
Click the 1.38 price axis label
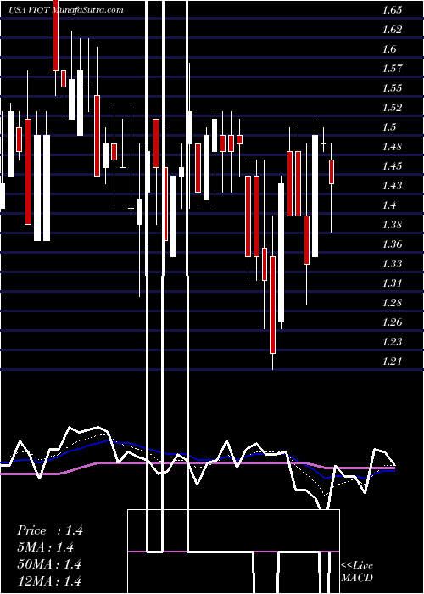pyautogui.click(x=392, y=225)
